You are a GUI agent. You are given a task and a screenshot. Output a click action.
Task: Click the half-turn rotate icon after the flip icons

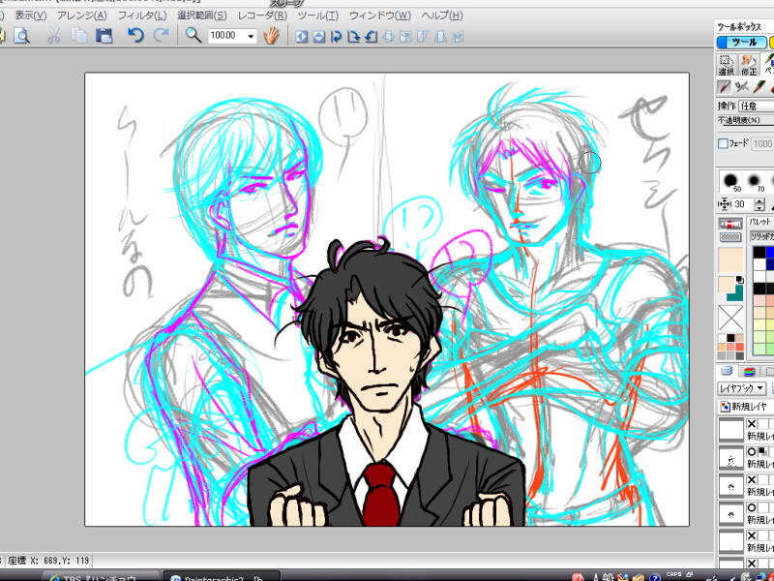(336, 37)
